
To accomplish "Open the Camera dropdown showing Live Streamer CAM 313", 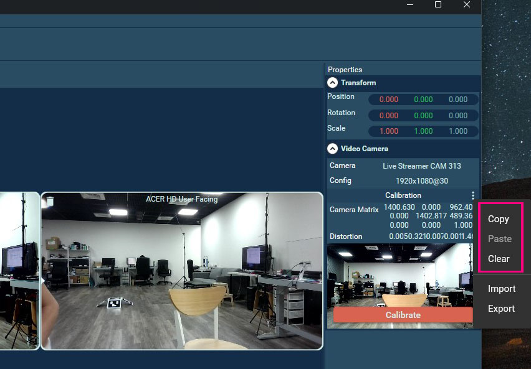I will [x=421, y=166].
